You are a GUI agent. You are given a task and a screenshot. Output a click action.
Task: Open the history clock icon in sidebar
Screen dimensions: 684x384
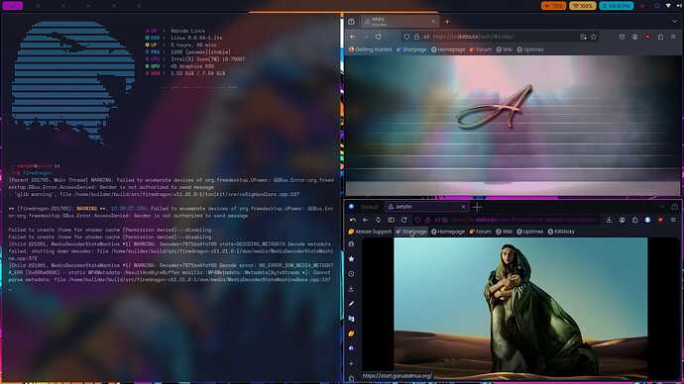(x=351, y=274)
